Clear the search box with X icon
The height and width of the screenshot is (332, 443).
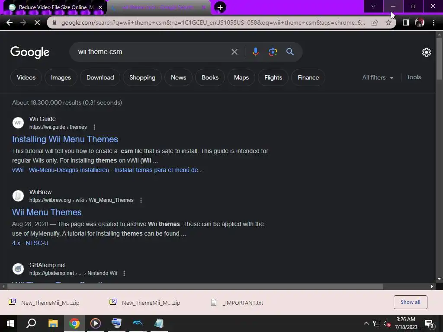[234, 52]
